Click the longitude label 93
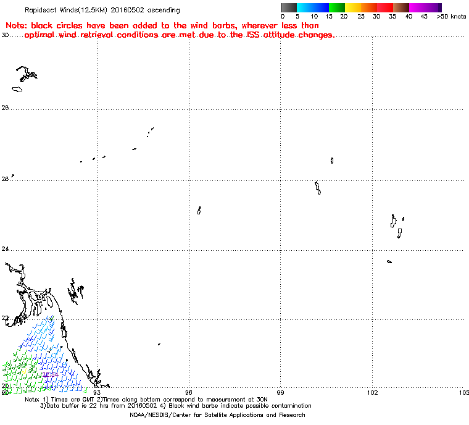The height and width of the screenshot is (425, 469). [97, 392]
